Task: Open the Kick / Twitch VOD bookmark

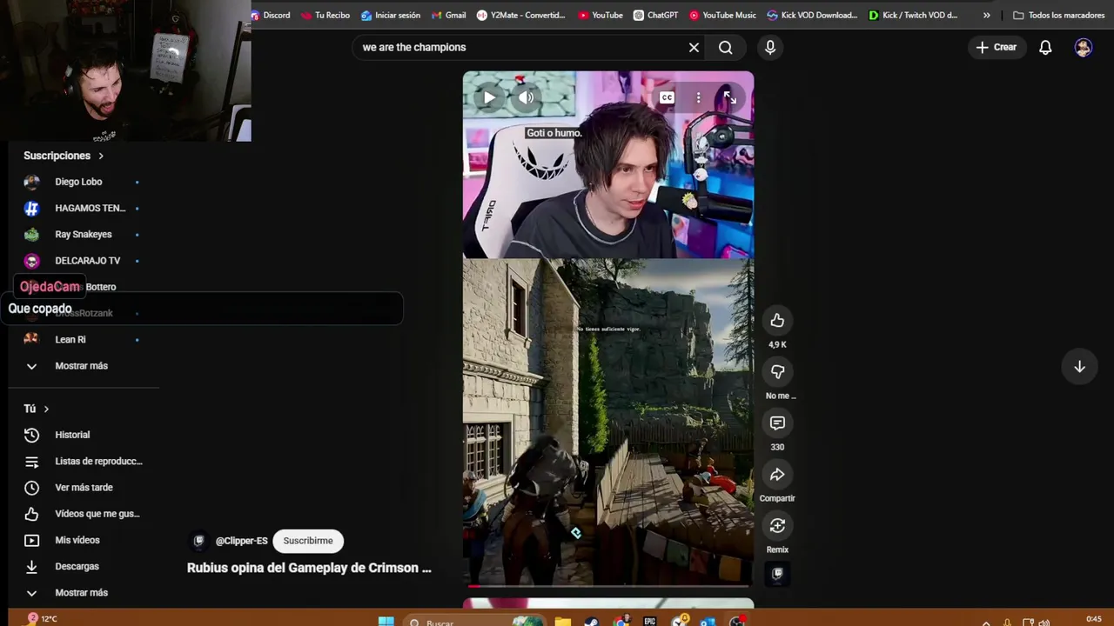Action: [x=913, y=15]
